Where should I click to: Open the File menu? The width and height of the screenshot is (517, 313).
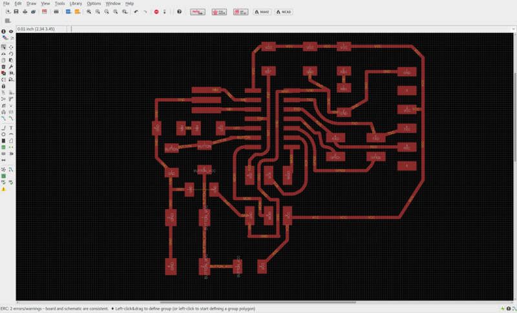tap(6, 3)
